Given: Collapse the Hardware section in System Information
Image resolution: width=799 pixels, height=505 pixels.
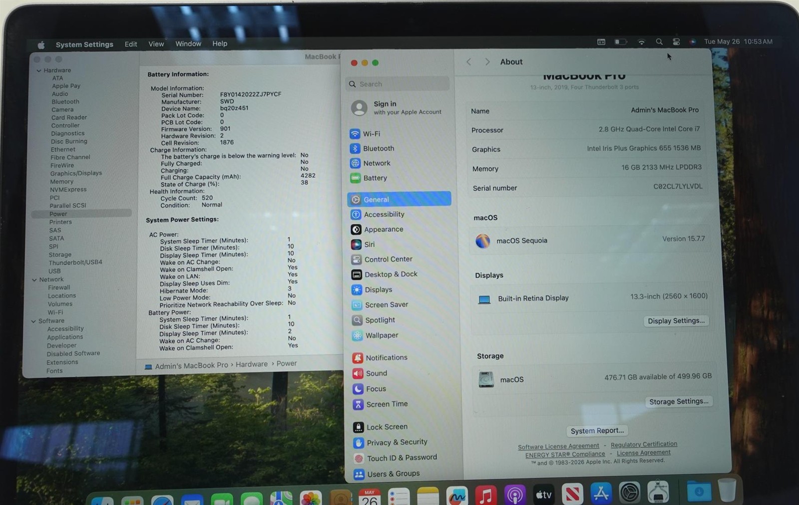Looking at the screenshot, I should click(x=39, y=71).
